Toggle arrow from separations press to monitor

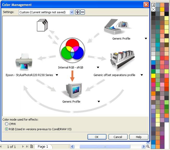(x=95, y=85)
